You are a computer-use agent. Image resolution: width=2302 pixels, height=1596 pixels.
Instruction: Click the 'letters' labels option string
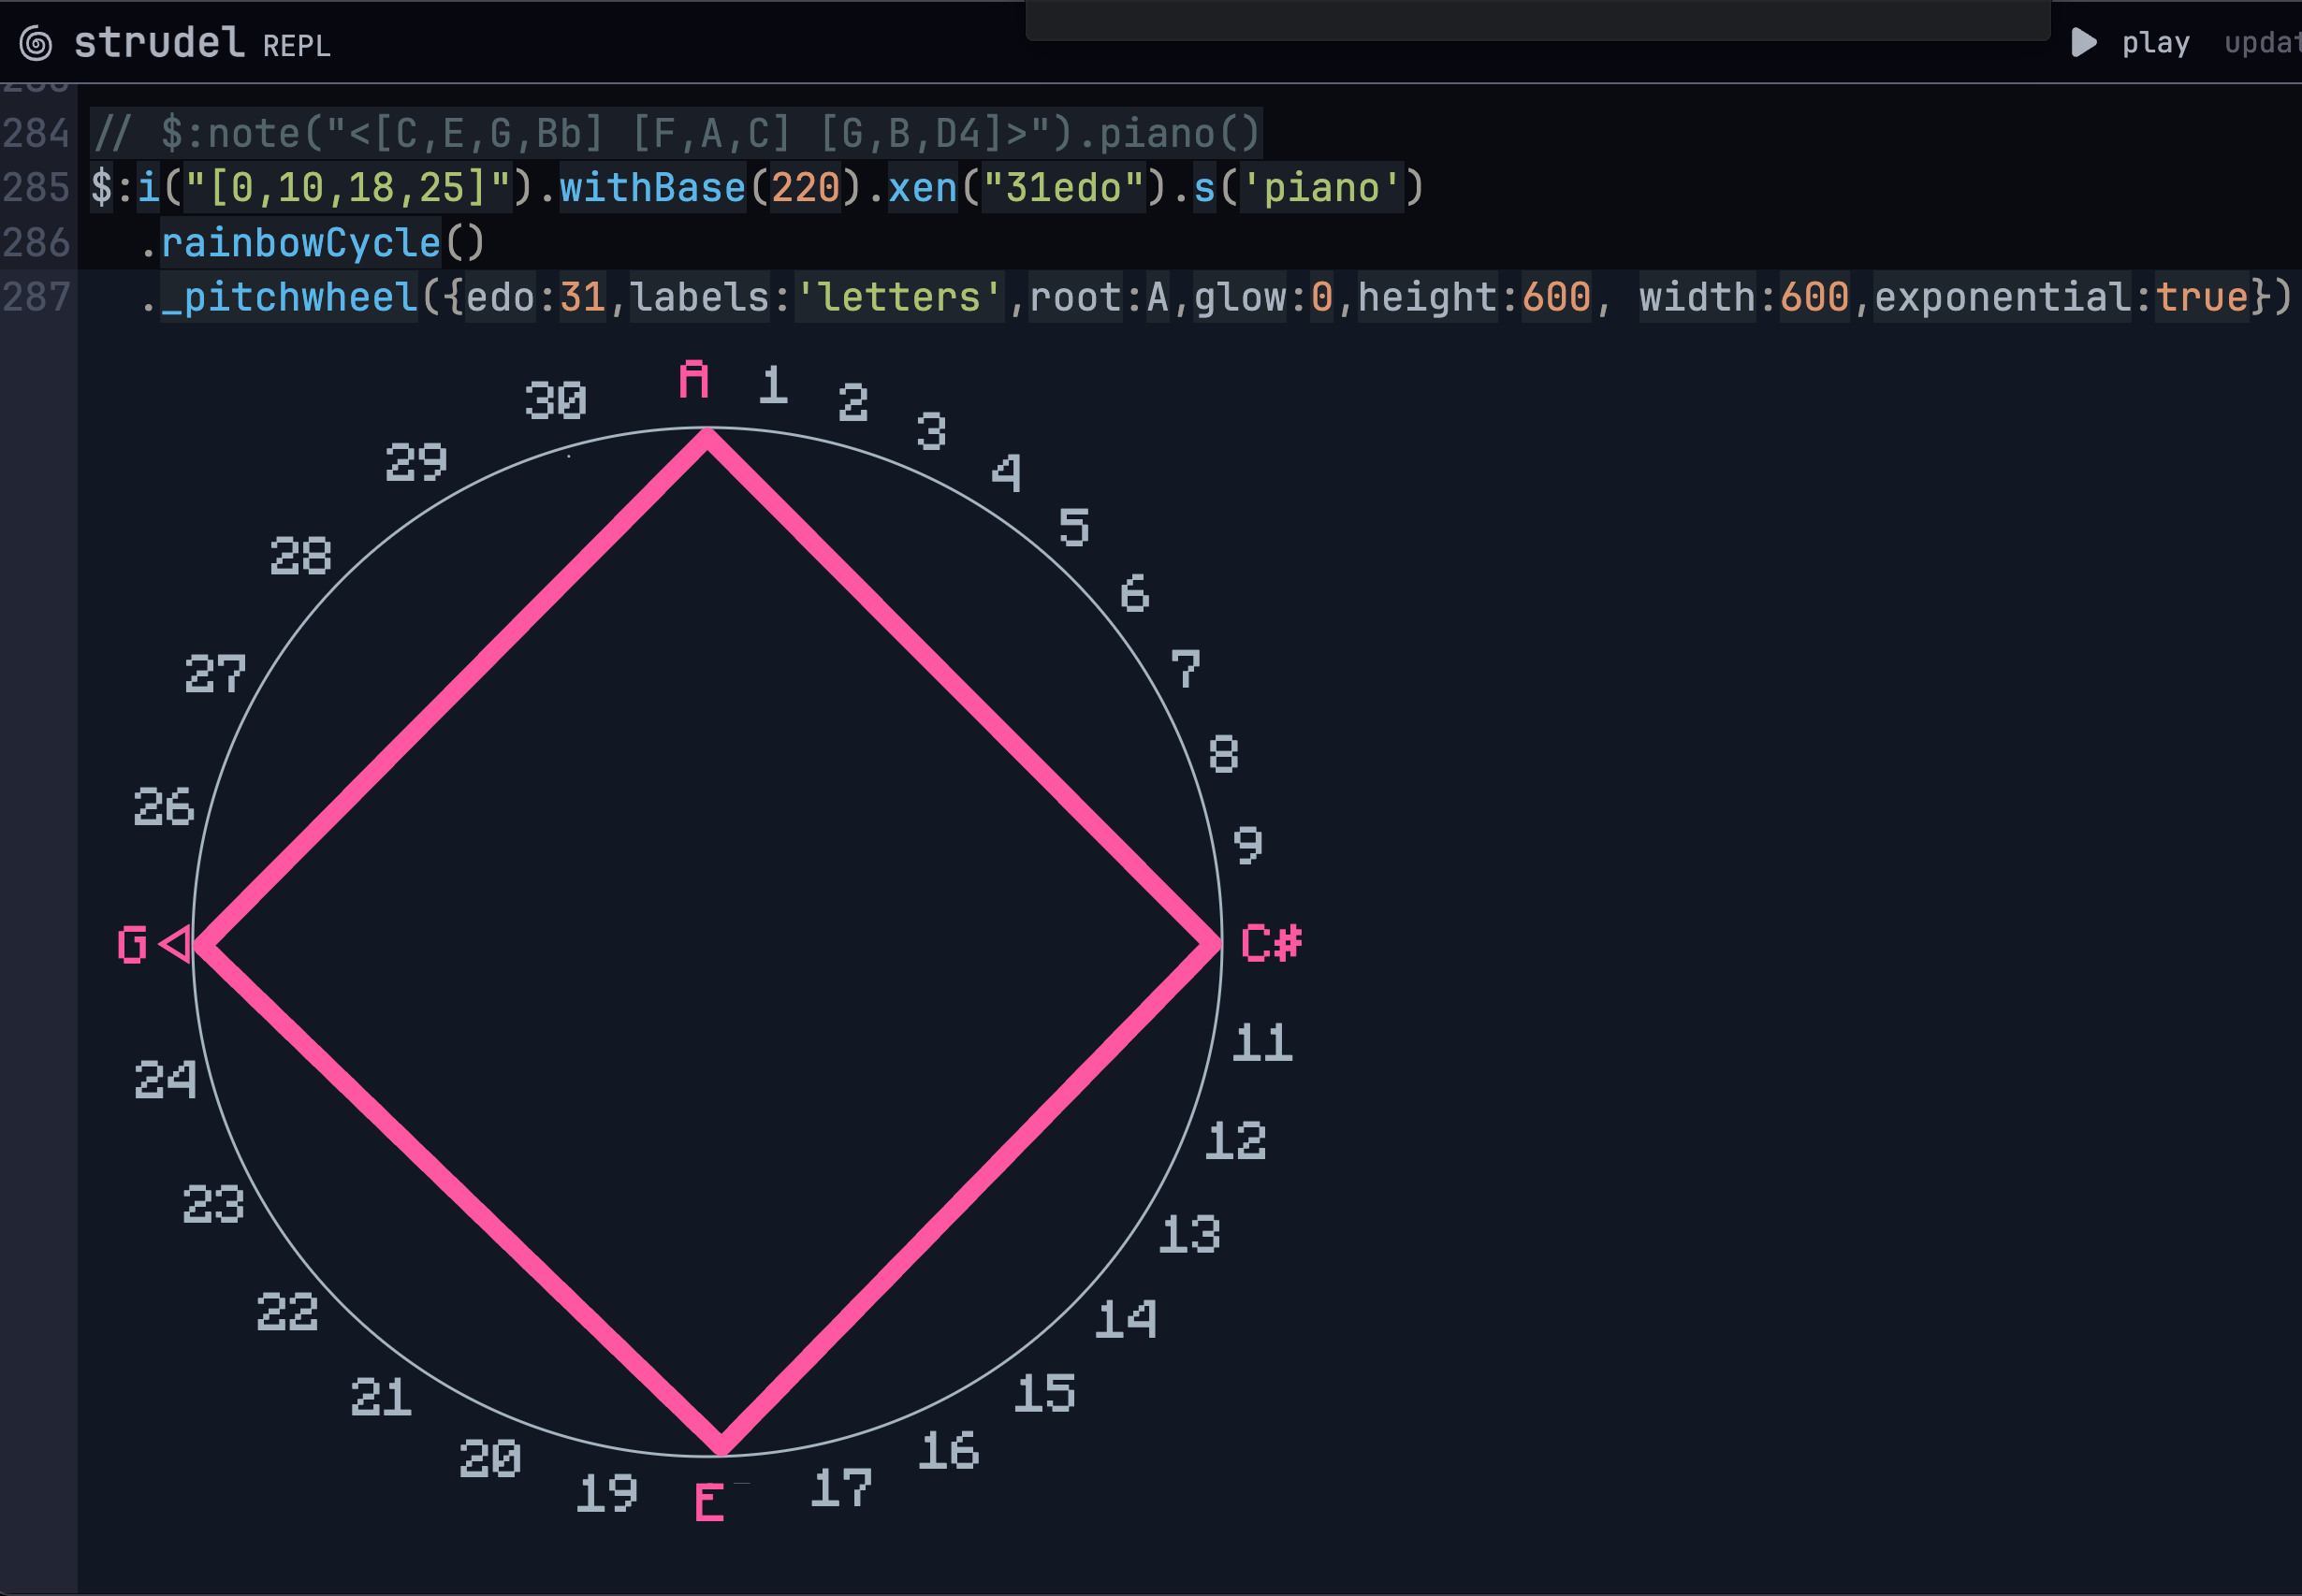pos(899,297)
